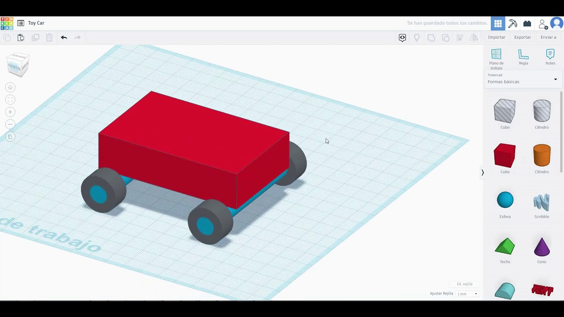Image resolution: width=564 pixels, height=317 pixels.
Task: Click the Delete trash icon
Action: (49, 37)
